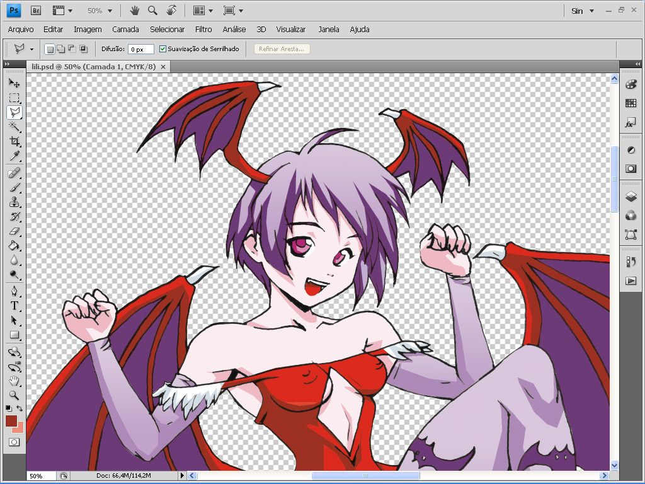
Task: Open the Layers panel icon
Action: click(x=631, y=197)
